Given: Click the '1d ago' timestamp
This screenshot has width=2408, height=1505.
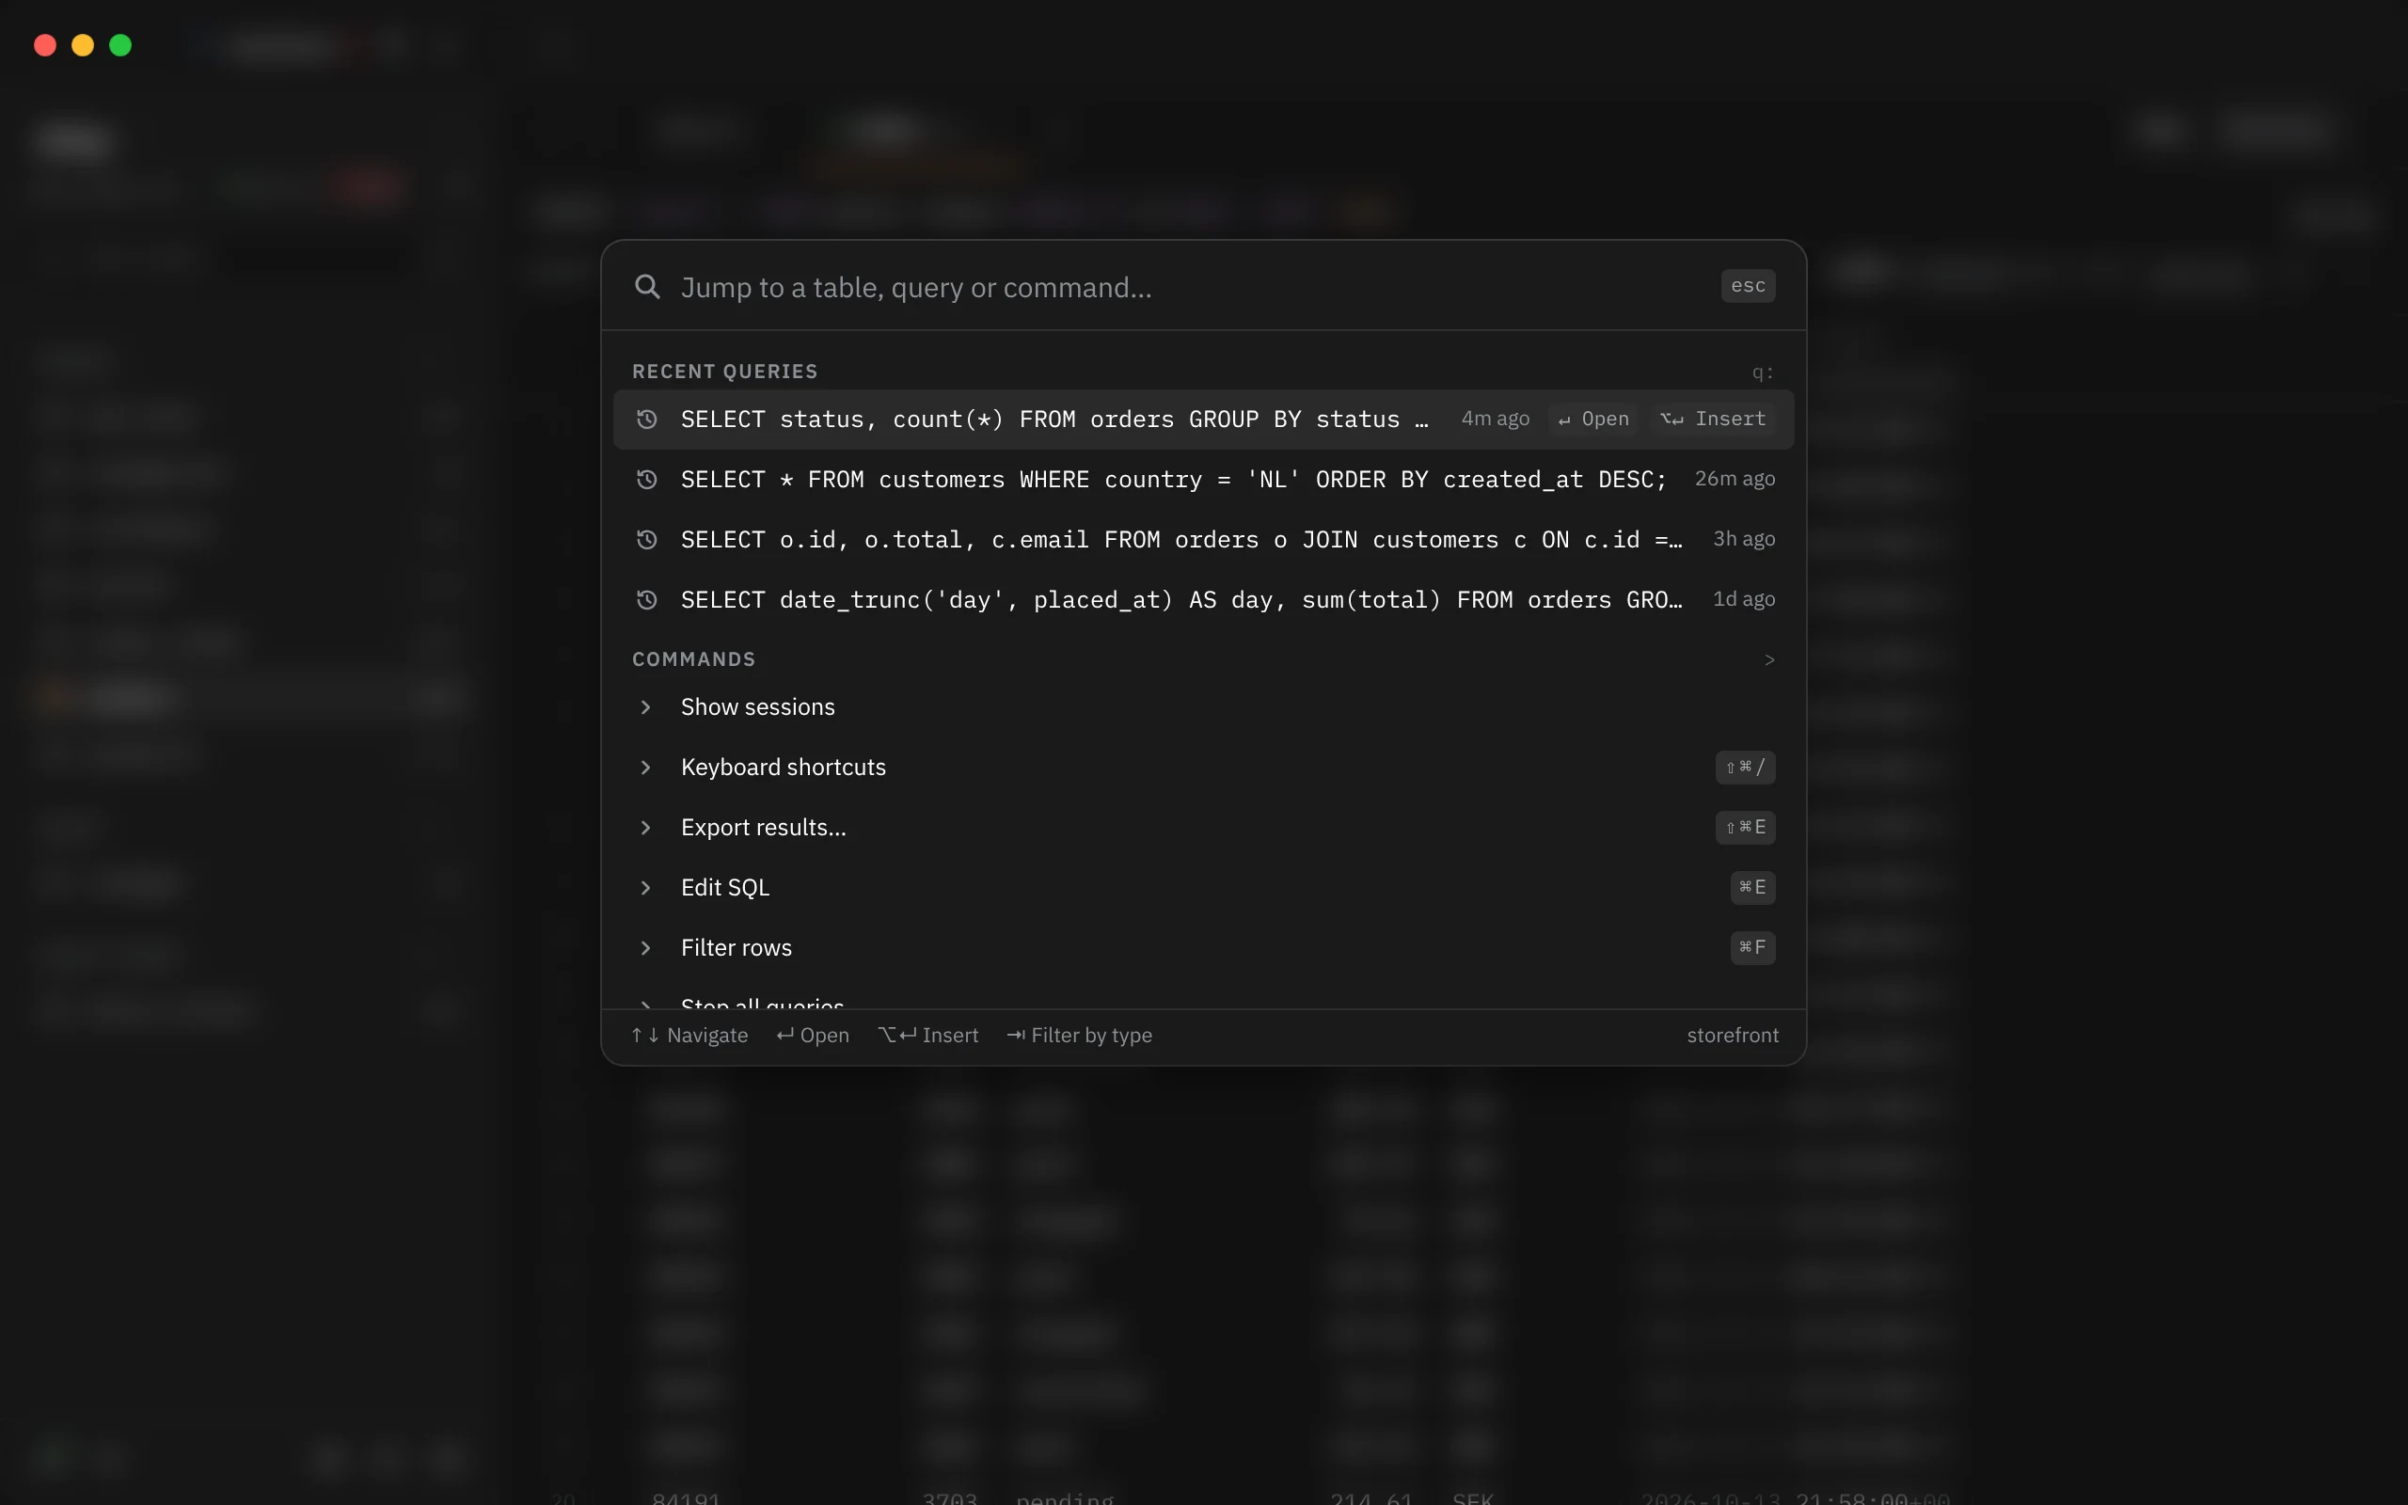Looking at the screenshot, I should click(1743, 599).
